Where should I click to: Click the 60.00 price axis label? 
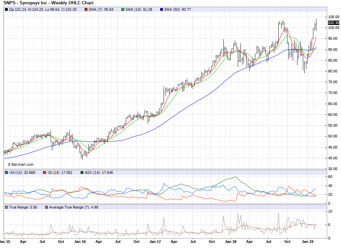point(333,115)
